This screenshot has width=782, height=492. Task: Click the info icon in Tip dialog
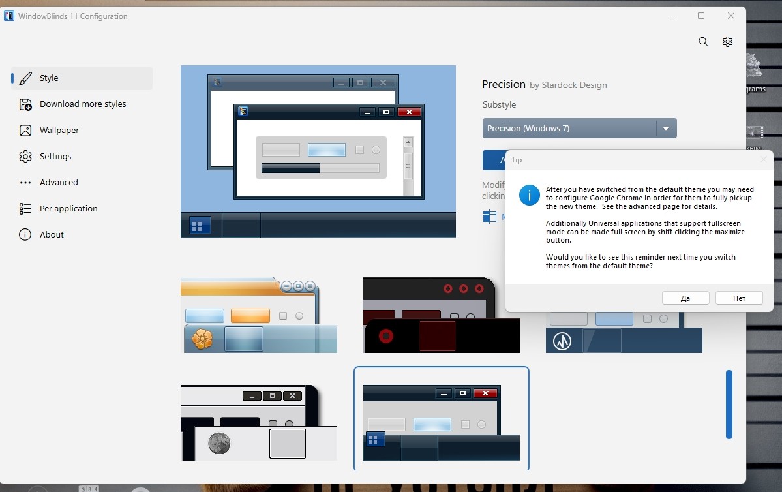[x=529, y=195]
